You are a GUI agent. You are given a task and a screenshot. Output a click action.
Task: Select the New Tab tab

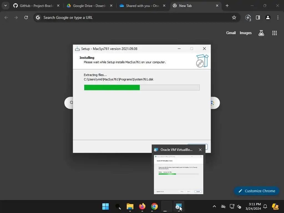click(x=196, y=6)
